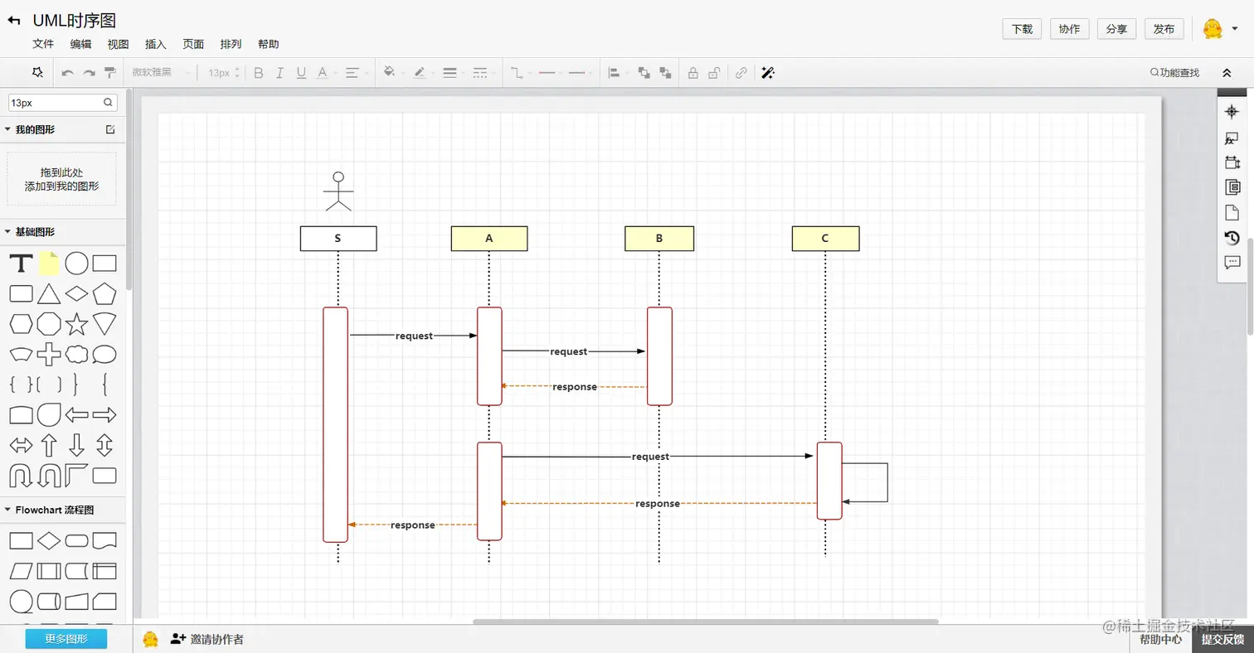The image size is (1254, 653).
Task: Click the lock icon in toolbar
Action: 693,73
